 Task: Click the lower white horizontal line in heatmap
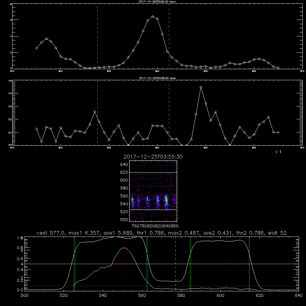click(x=153, y=210)
